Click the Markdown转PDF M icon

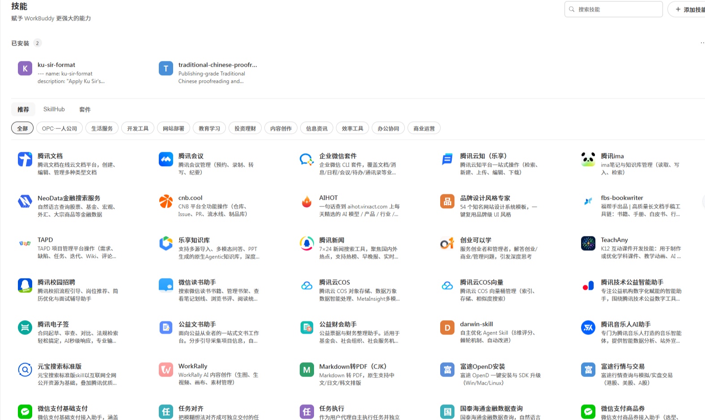click(307, 369)
